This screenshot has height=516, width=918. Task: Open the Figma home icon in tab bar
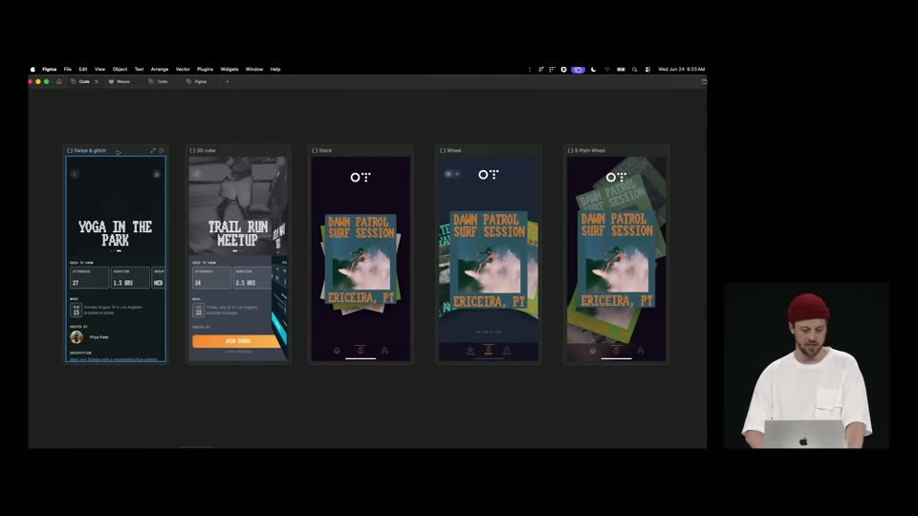click(59, 81)
